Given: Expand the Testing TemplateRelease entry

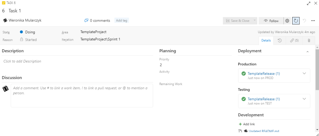Looking at the screenshot, I should click(304, 99).
